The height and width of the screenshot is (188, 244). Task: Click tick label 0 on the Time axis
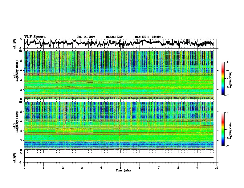[24, 168]
